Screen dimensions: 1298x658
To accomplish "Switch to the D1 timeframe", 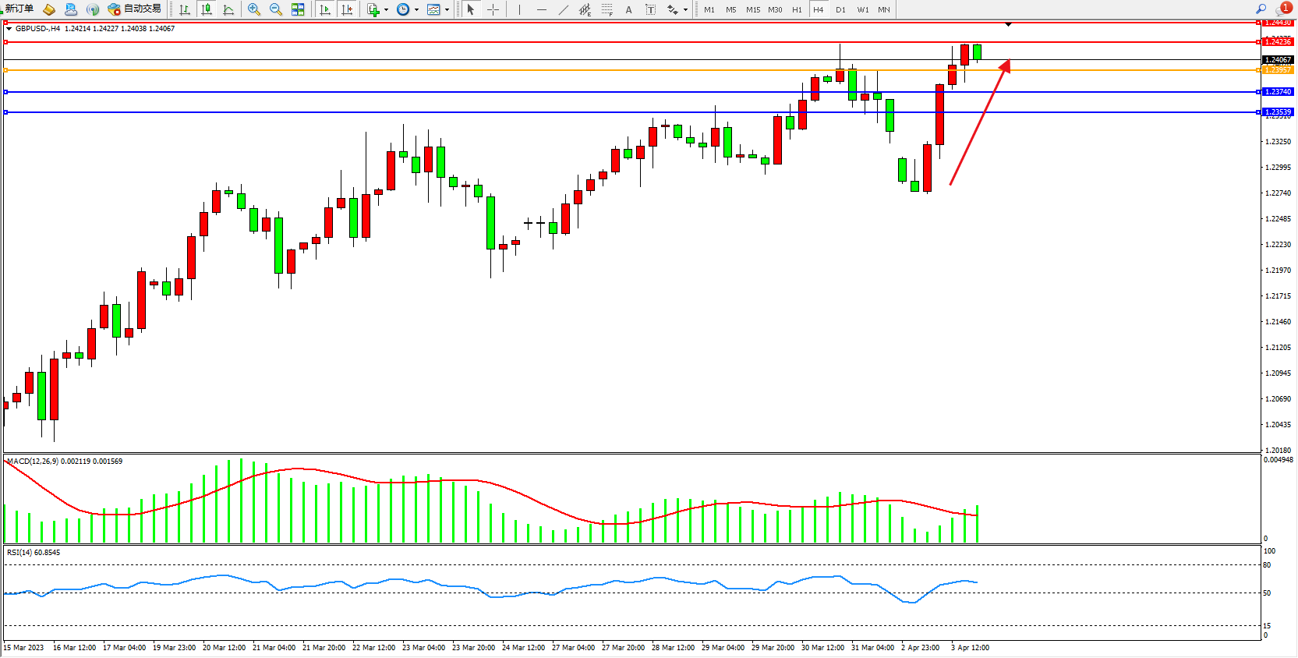I will click(x=840, y=9).
